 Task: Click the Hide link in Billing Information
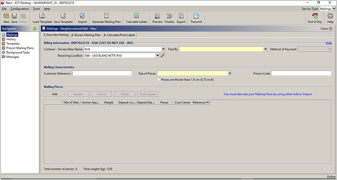click(x=329, y=43)
